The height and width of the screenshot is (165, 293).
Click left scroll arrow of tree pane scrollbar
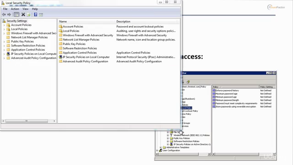coord(3,121)
